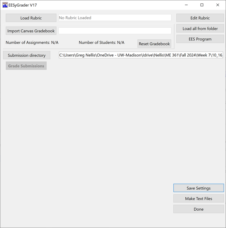Click the EESyGrader app icon in title bar
This screenshot has height=228, width=226.
pos(5,5)
